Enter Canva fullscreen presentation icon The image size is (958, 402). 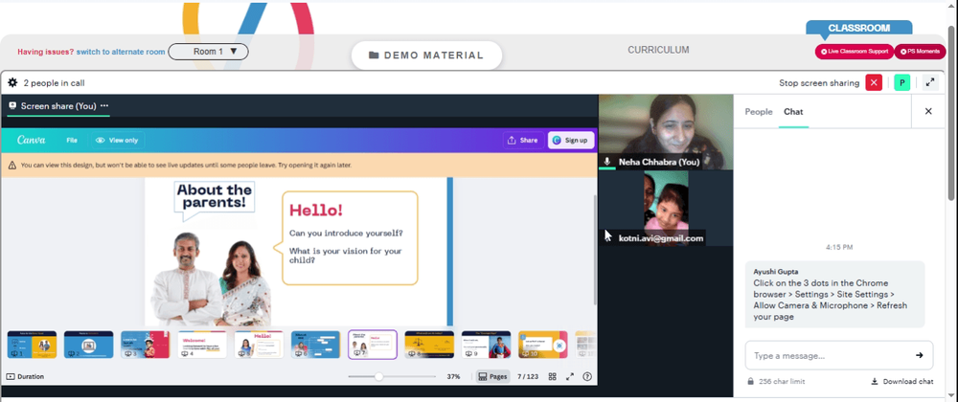pyautogui.click(x=570, y=377)
